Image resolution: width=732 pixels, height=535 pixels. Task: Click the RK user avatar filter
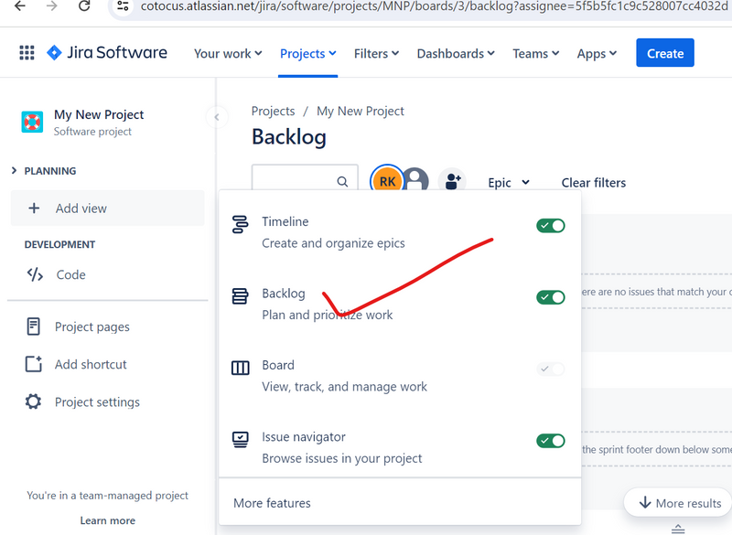[x=387, y=181]
